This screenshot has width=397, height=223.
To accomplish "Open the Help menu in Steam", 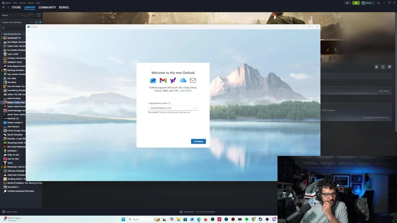I will pos(38,3).
